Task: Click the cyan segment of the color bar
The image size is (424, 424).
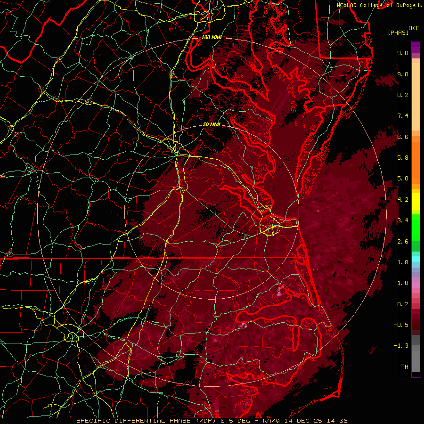Action: [x=416, y=259]
